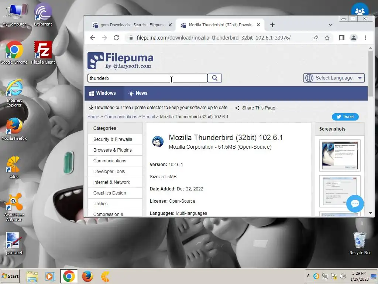This screenshot has height=284, width=378.
Task: Click in the thunderb search field
Action: click(148, 78)
